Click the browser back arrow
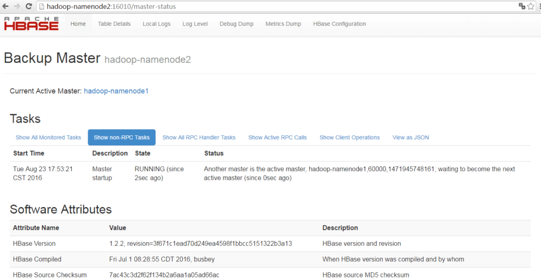The width and height of the screenshot is (541, 278). 5,6
